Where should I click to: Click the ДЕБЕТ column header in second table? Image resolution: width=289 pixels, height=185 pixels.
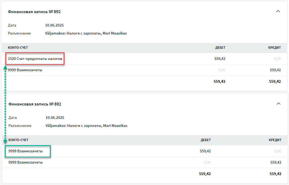(206, 140)
